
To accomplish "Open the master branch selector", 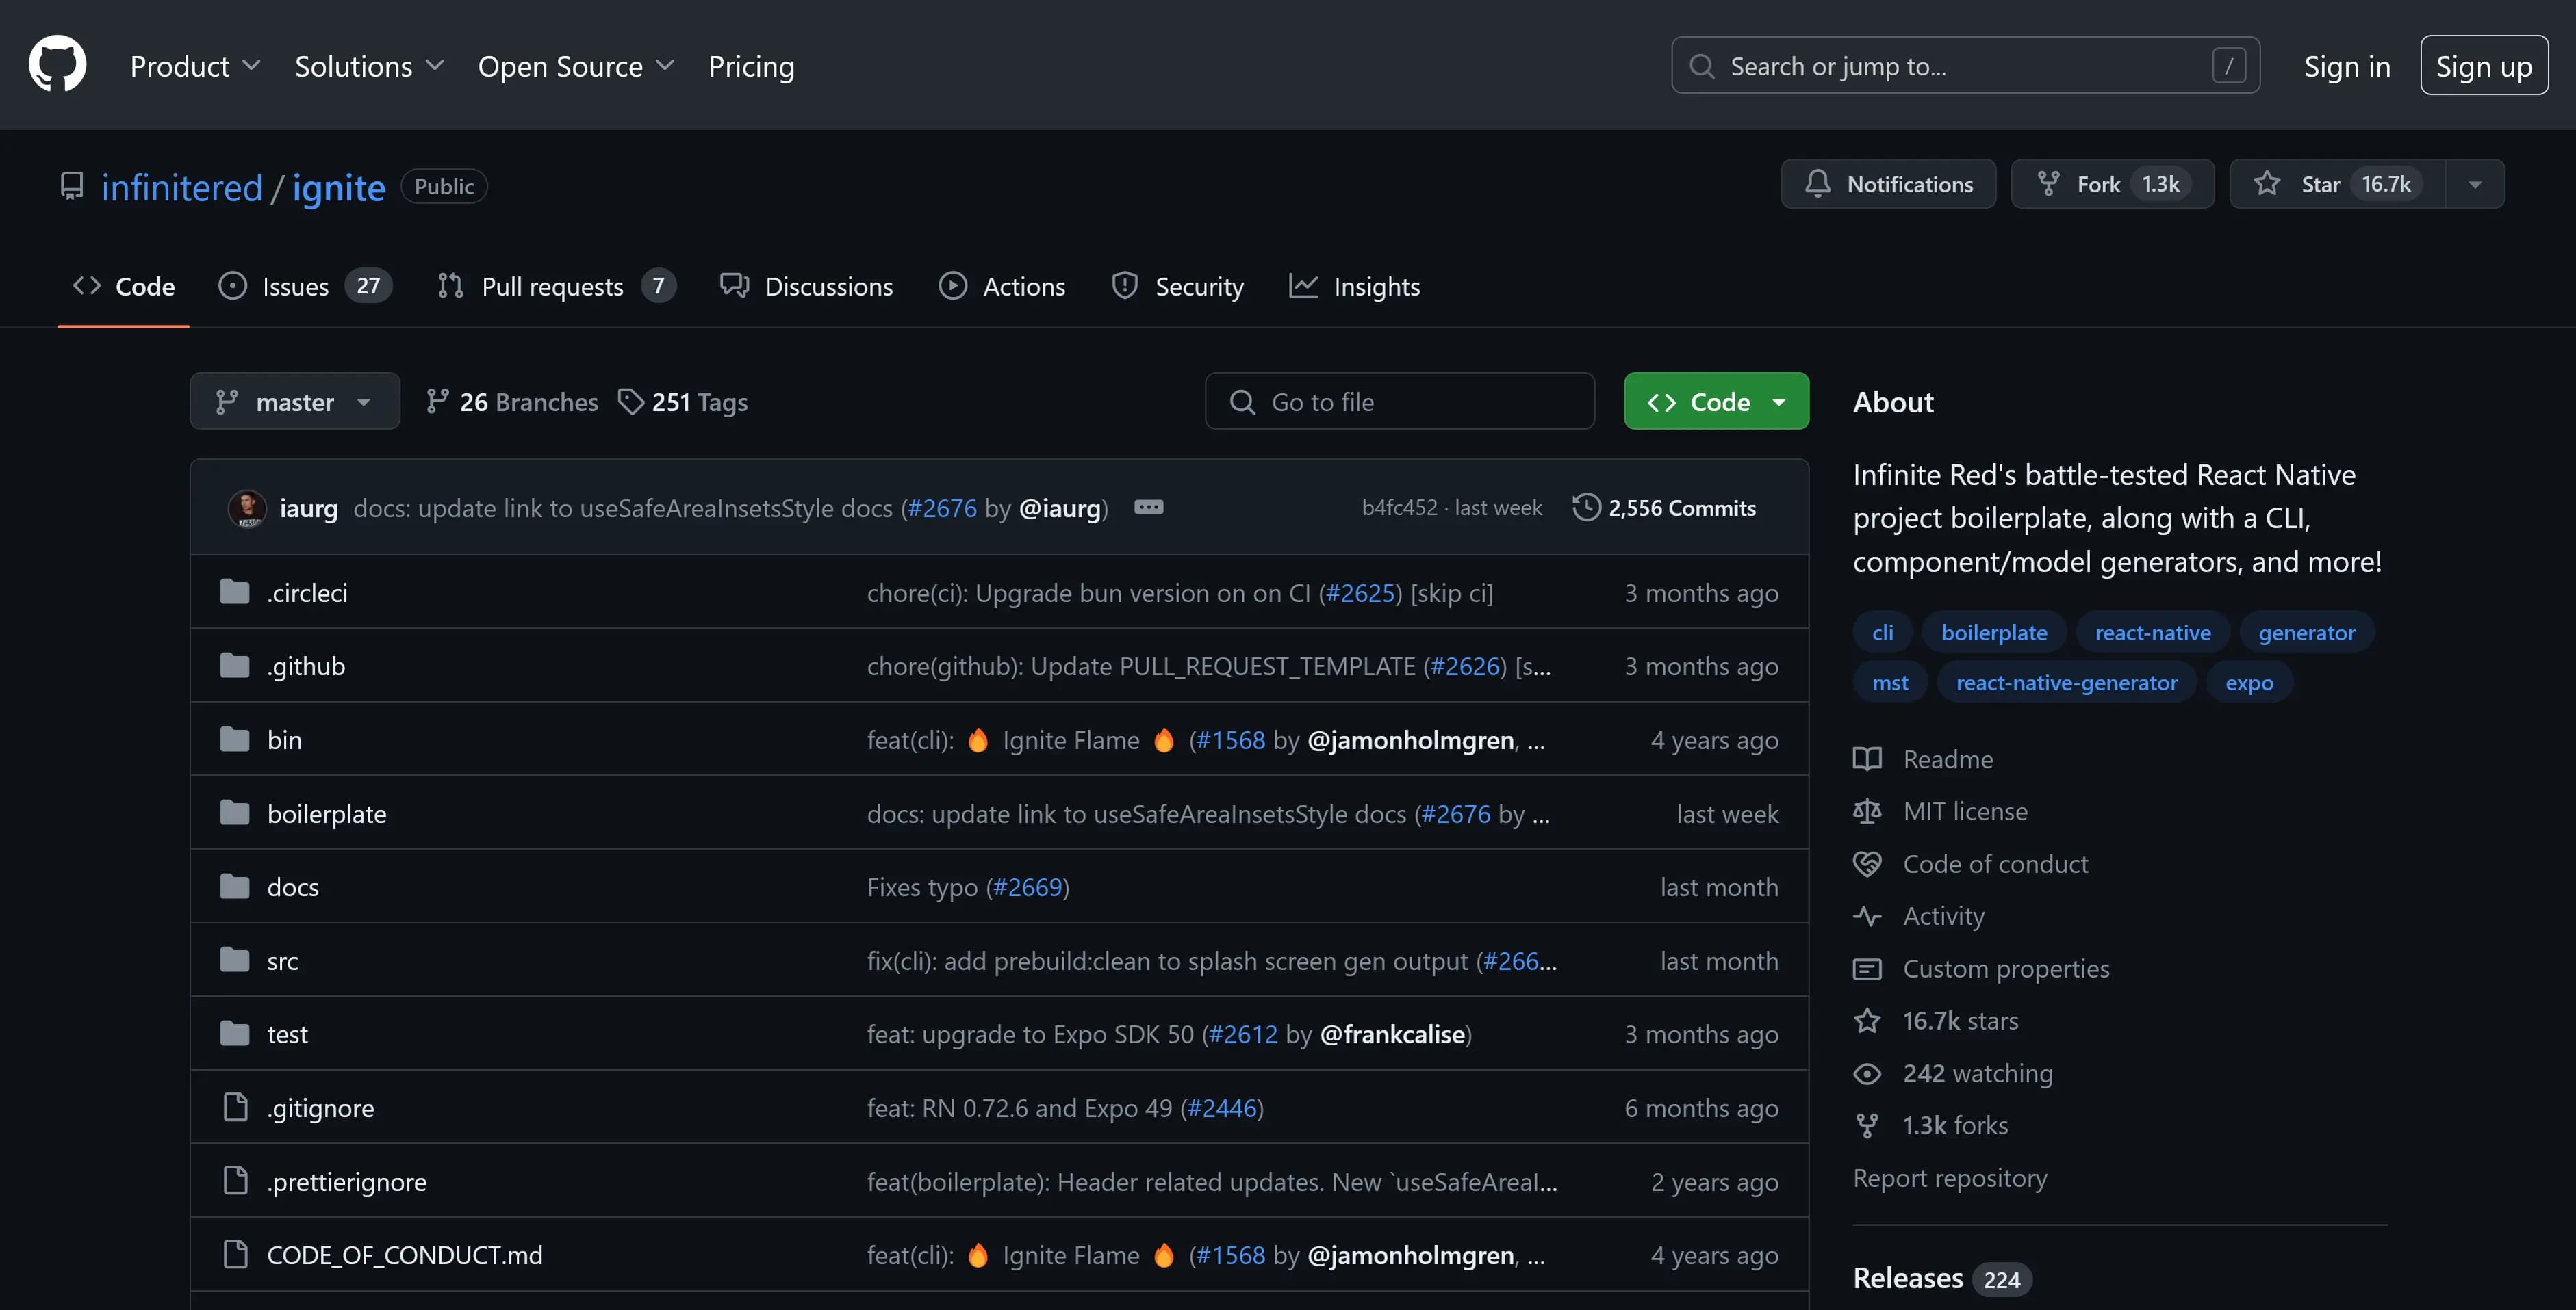I will [295, 401].
